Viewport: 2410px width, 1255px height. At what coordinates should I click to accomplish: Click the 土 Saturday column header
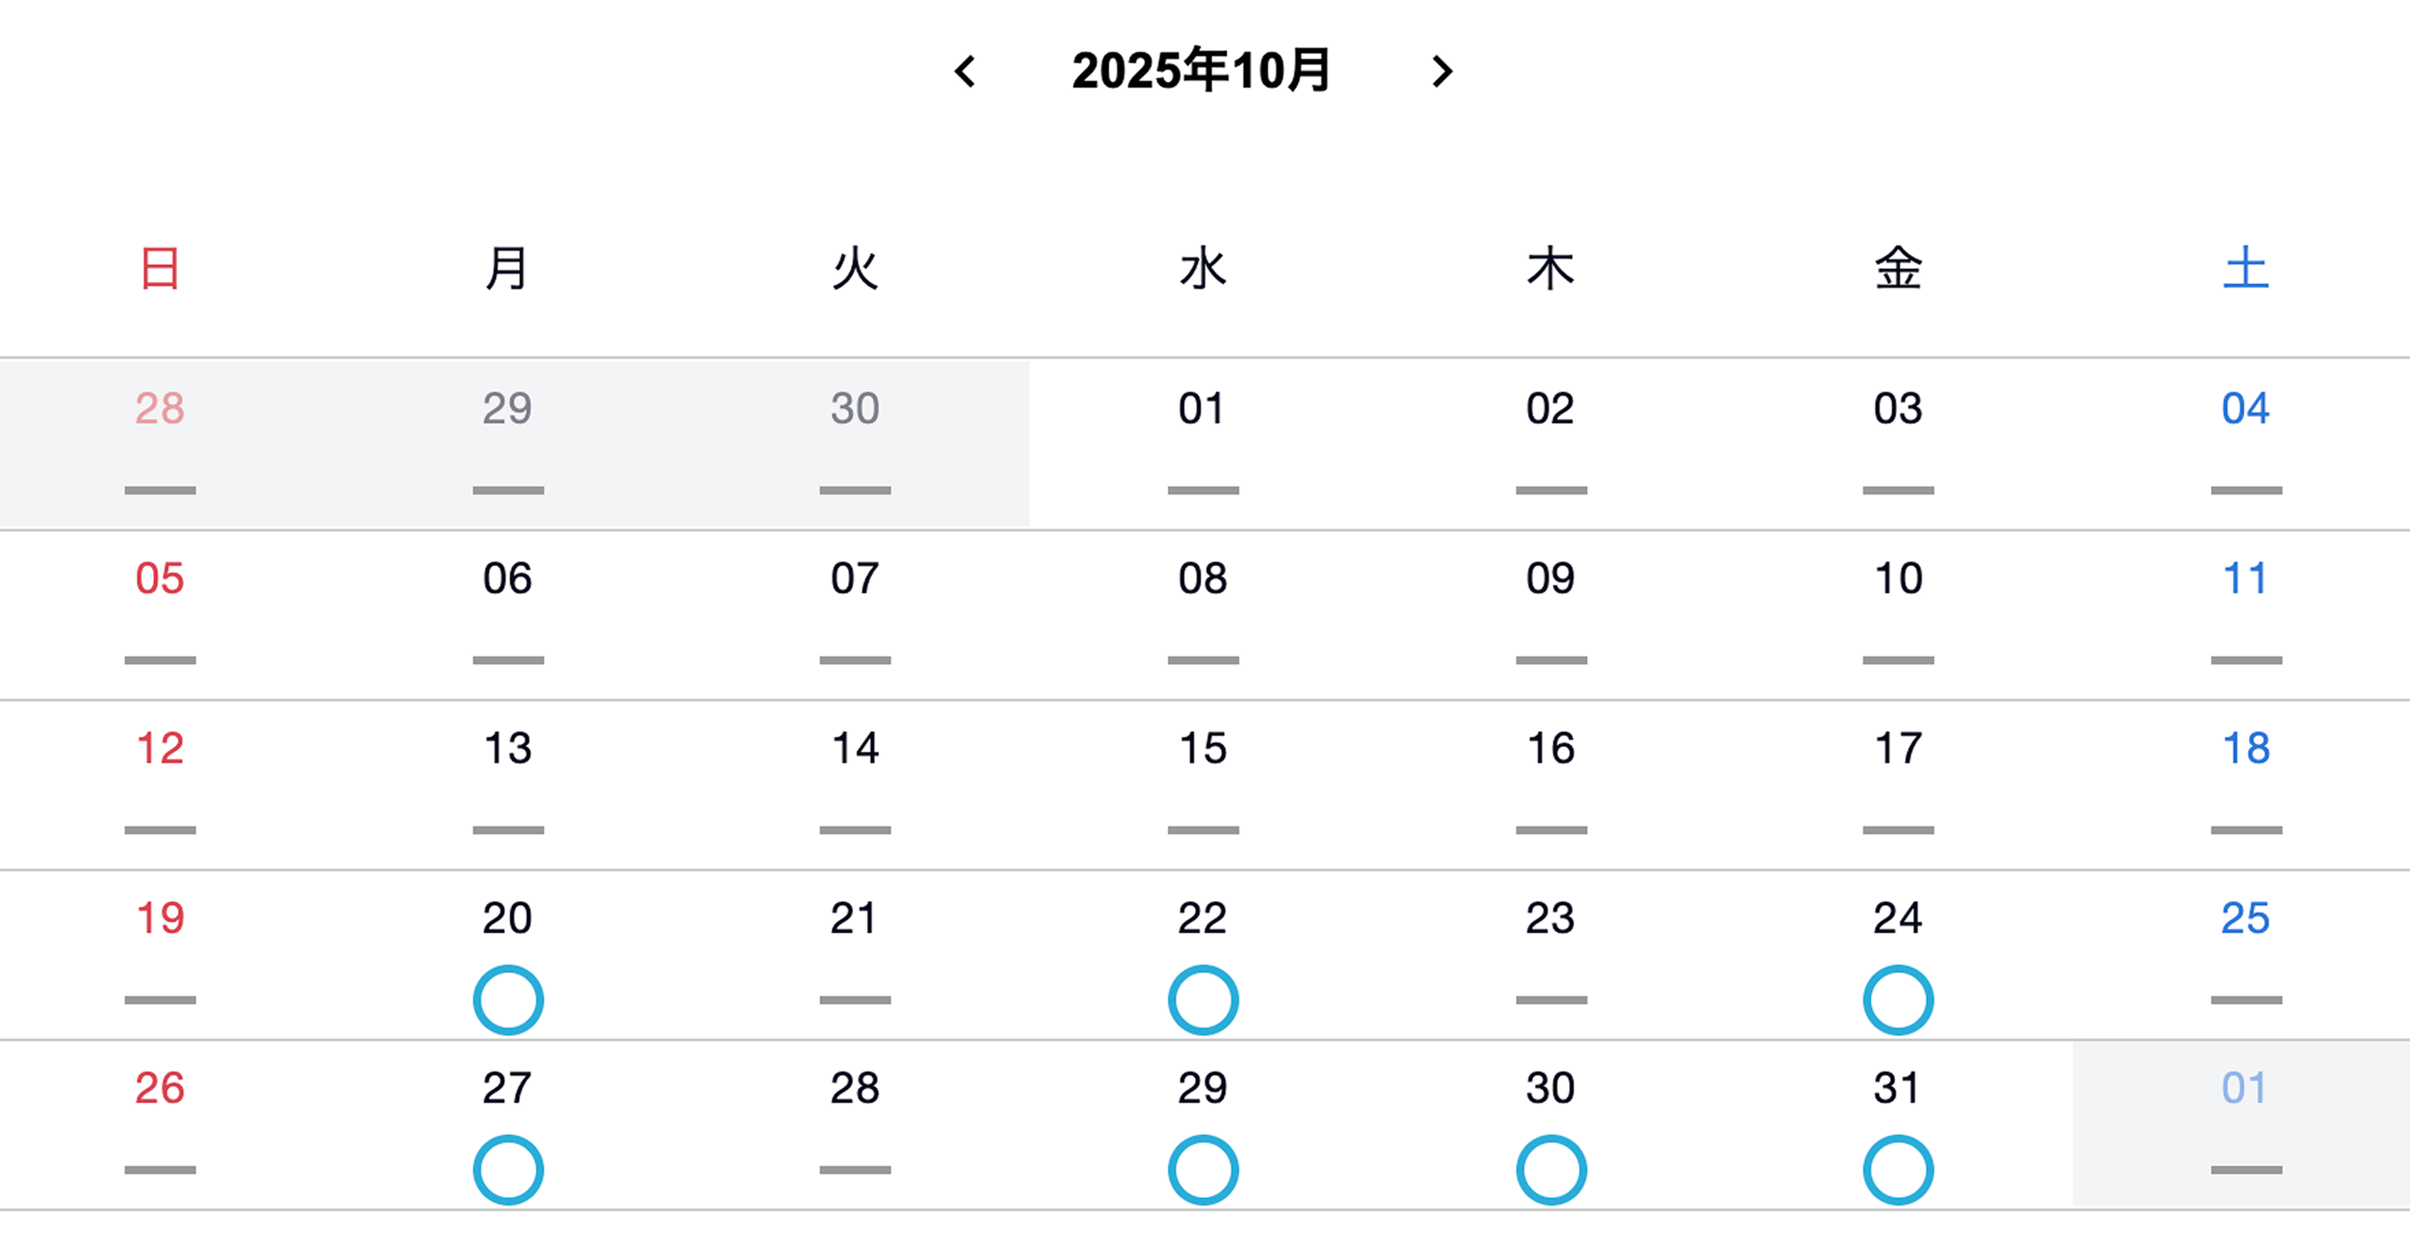[x=2245, y=269]
